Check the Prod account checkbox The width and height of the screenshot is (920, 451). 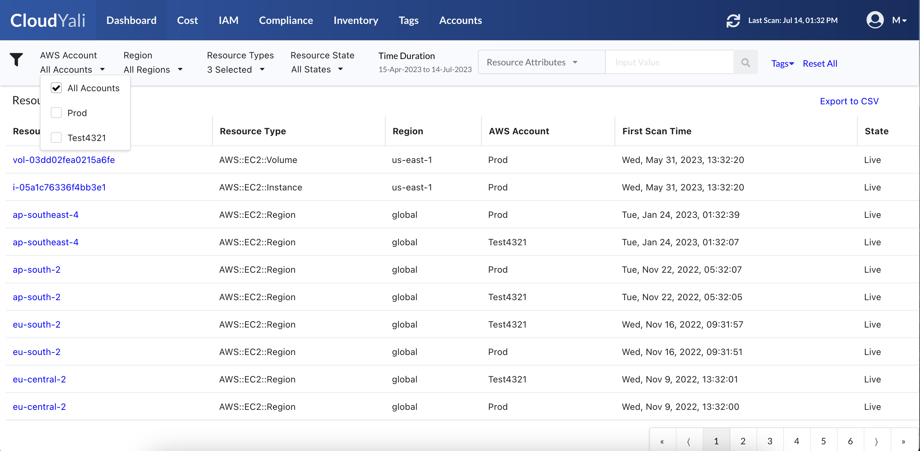click(56, 112)
